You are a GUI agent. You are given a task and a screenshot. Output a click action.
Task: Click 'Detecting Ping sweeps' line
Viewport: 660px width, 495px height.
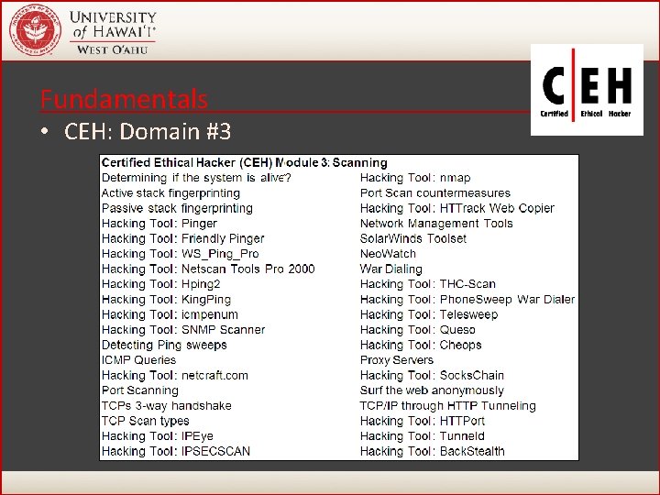164,345
